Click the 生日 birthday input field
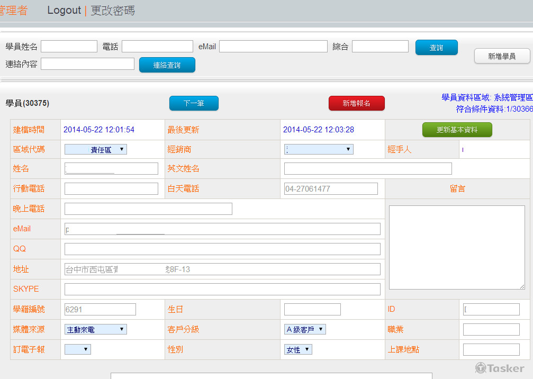533x379 pixels. 312,309
